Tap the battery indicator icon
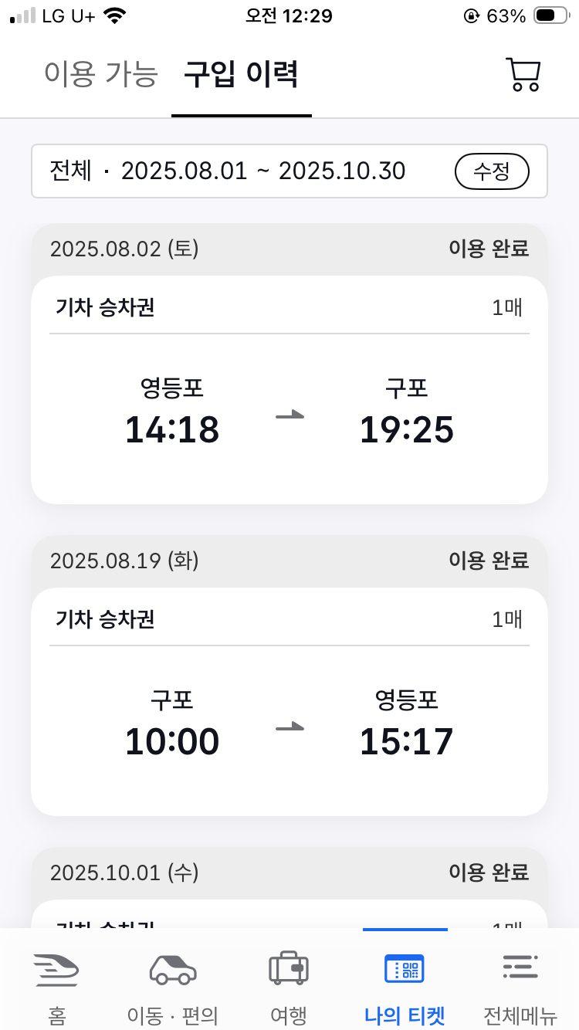This screenshot has height=1030, width=579. click(x=554, y=15)
